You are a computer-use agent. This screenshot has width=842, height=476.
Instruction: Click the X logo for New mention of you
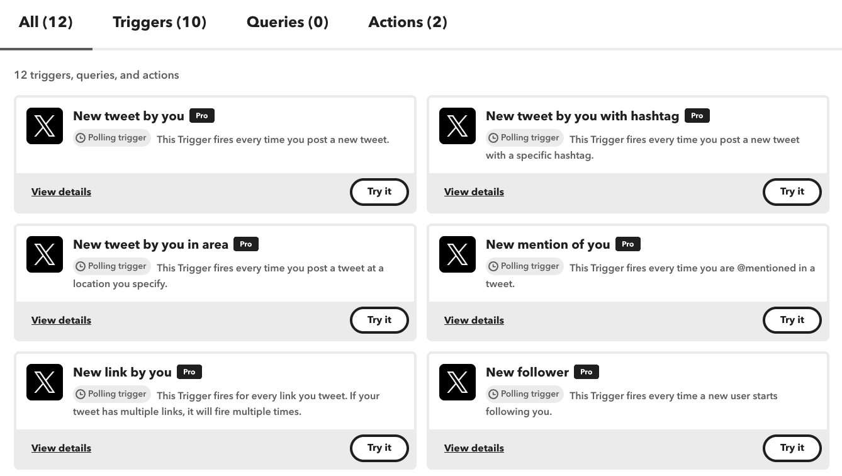(x=457, y=254)
